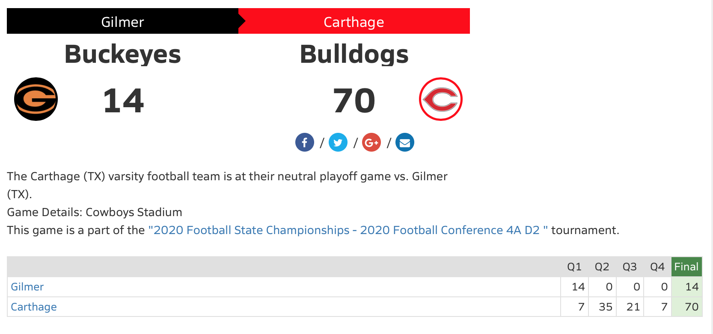This screenshot has width=713, height=334.
Task: Click the Q1 column header
Action: tap(574, 267)
